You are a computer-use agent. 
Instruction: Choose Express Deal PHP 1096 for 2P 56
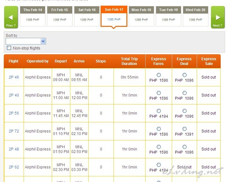pos(184,111)
